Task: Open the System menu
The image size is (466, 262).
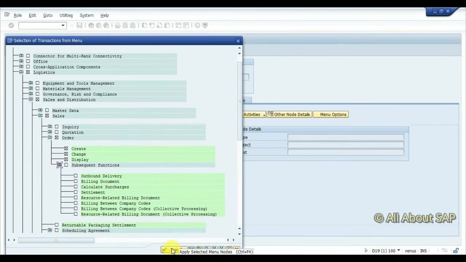Action: click(x=87, y=15)
